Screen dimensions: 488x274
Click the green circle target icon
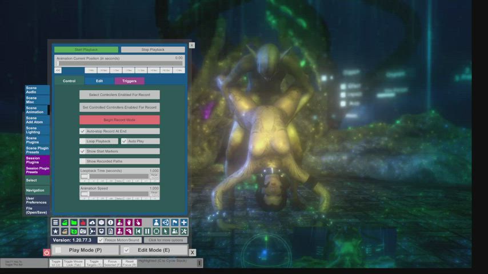click(x=156, y=231)
